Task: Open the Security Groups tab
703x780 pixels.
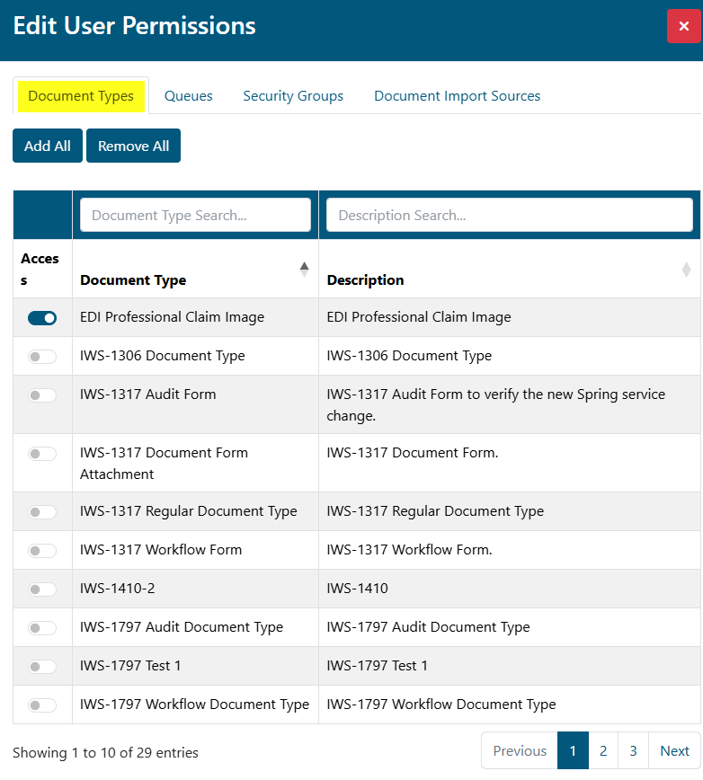Action: (x=293, y=96)
